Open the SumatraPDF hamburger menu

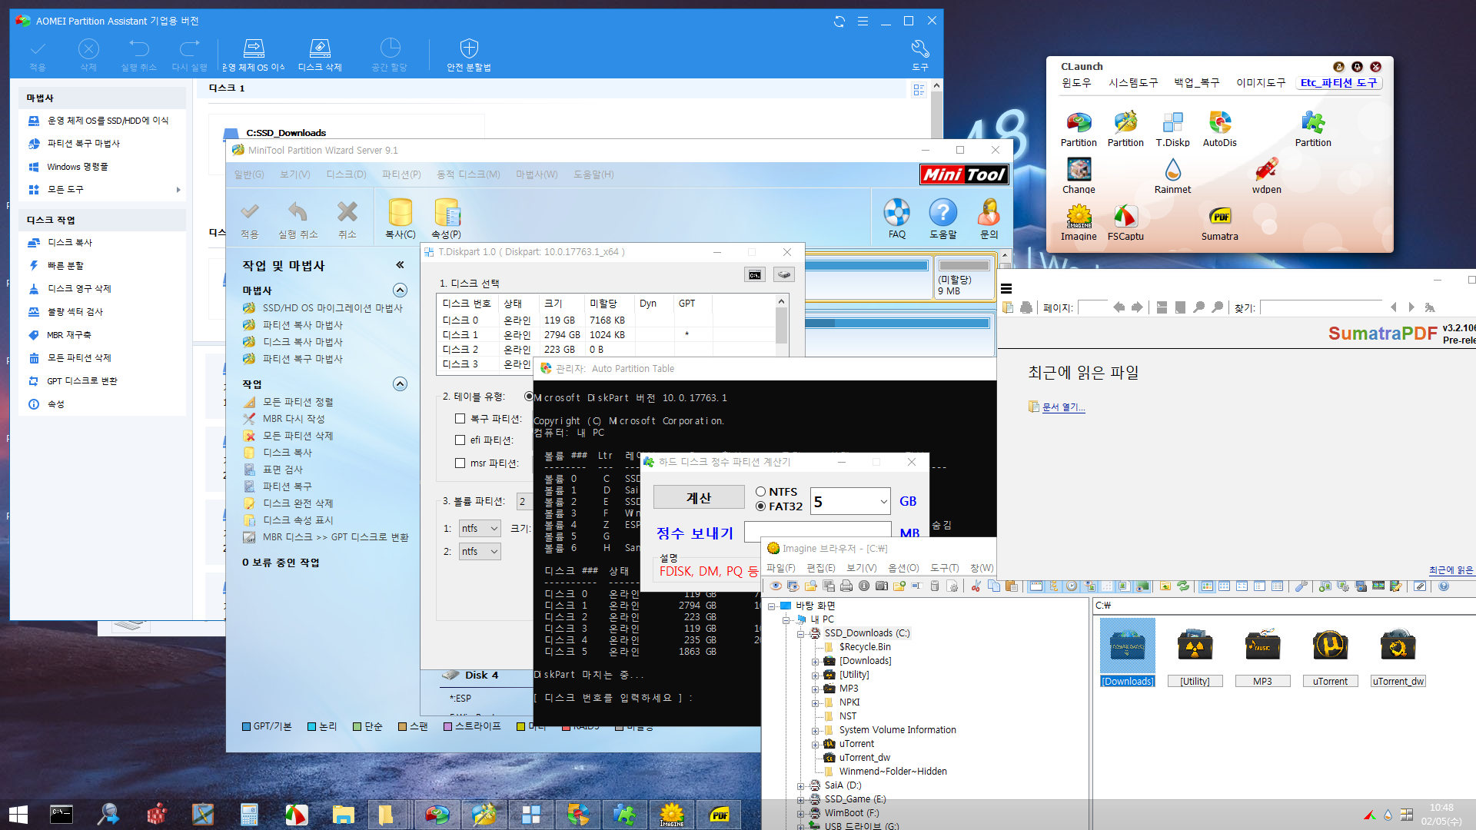pos(1006,289)
